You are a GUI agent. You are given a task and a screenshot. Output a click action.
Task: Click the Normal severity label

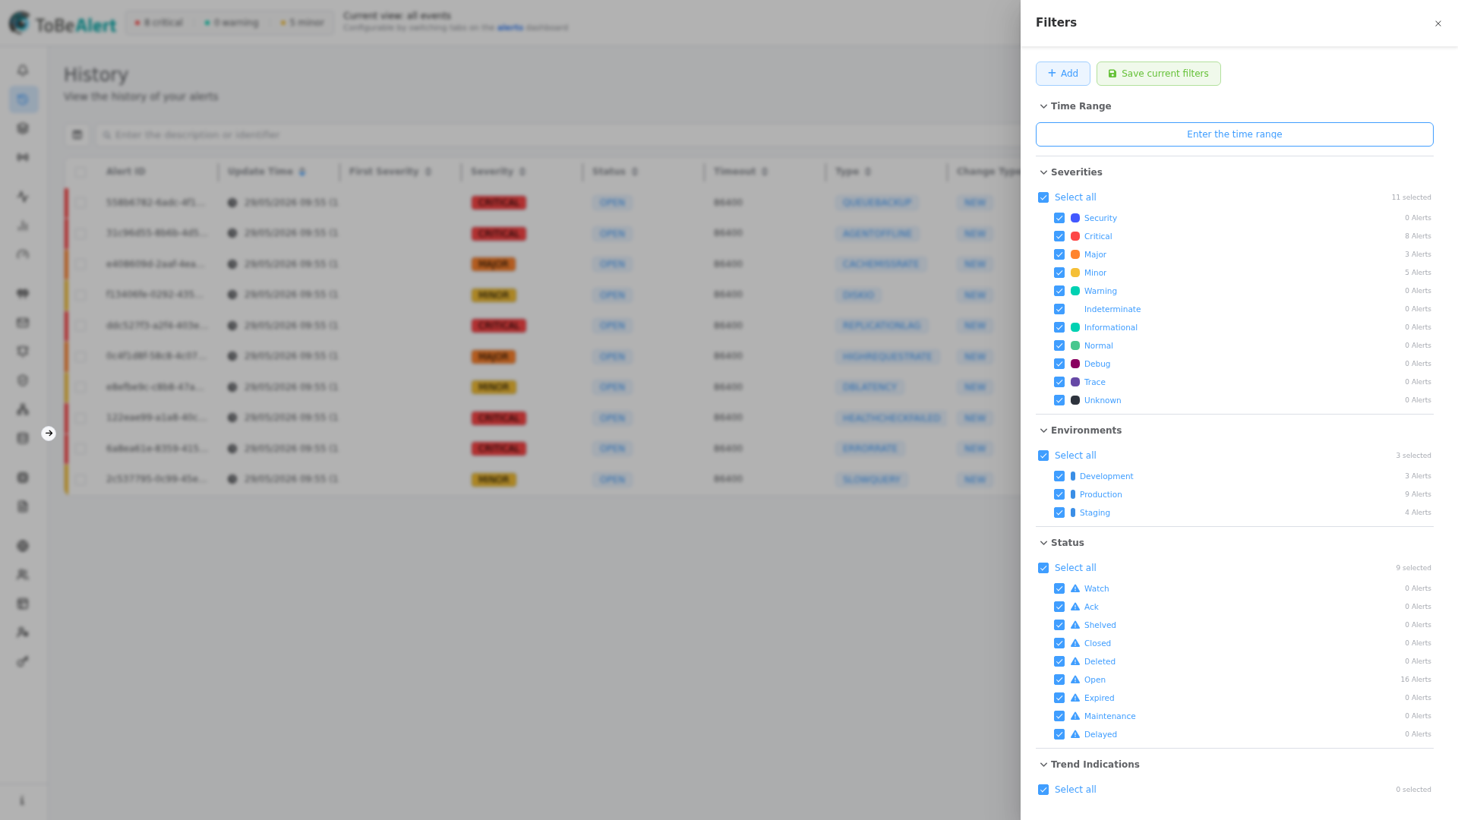pyautogui.click(x=1099, y=345)
